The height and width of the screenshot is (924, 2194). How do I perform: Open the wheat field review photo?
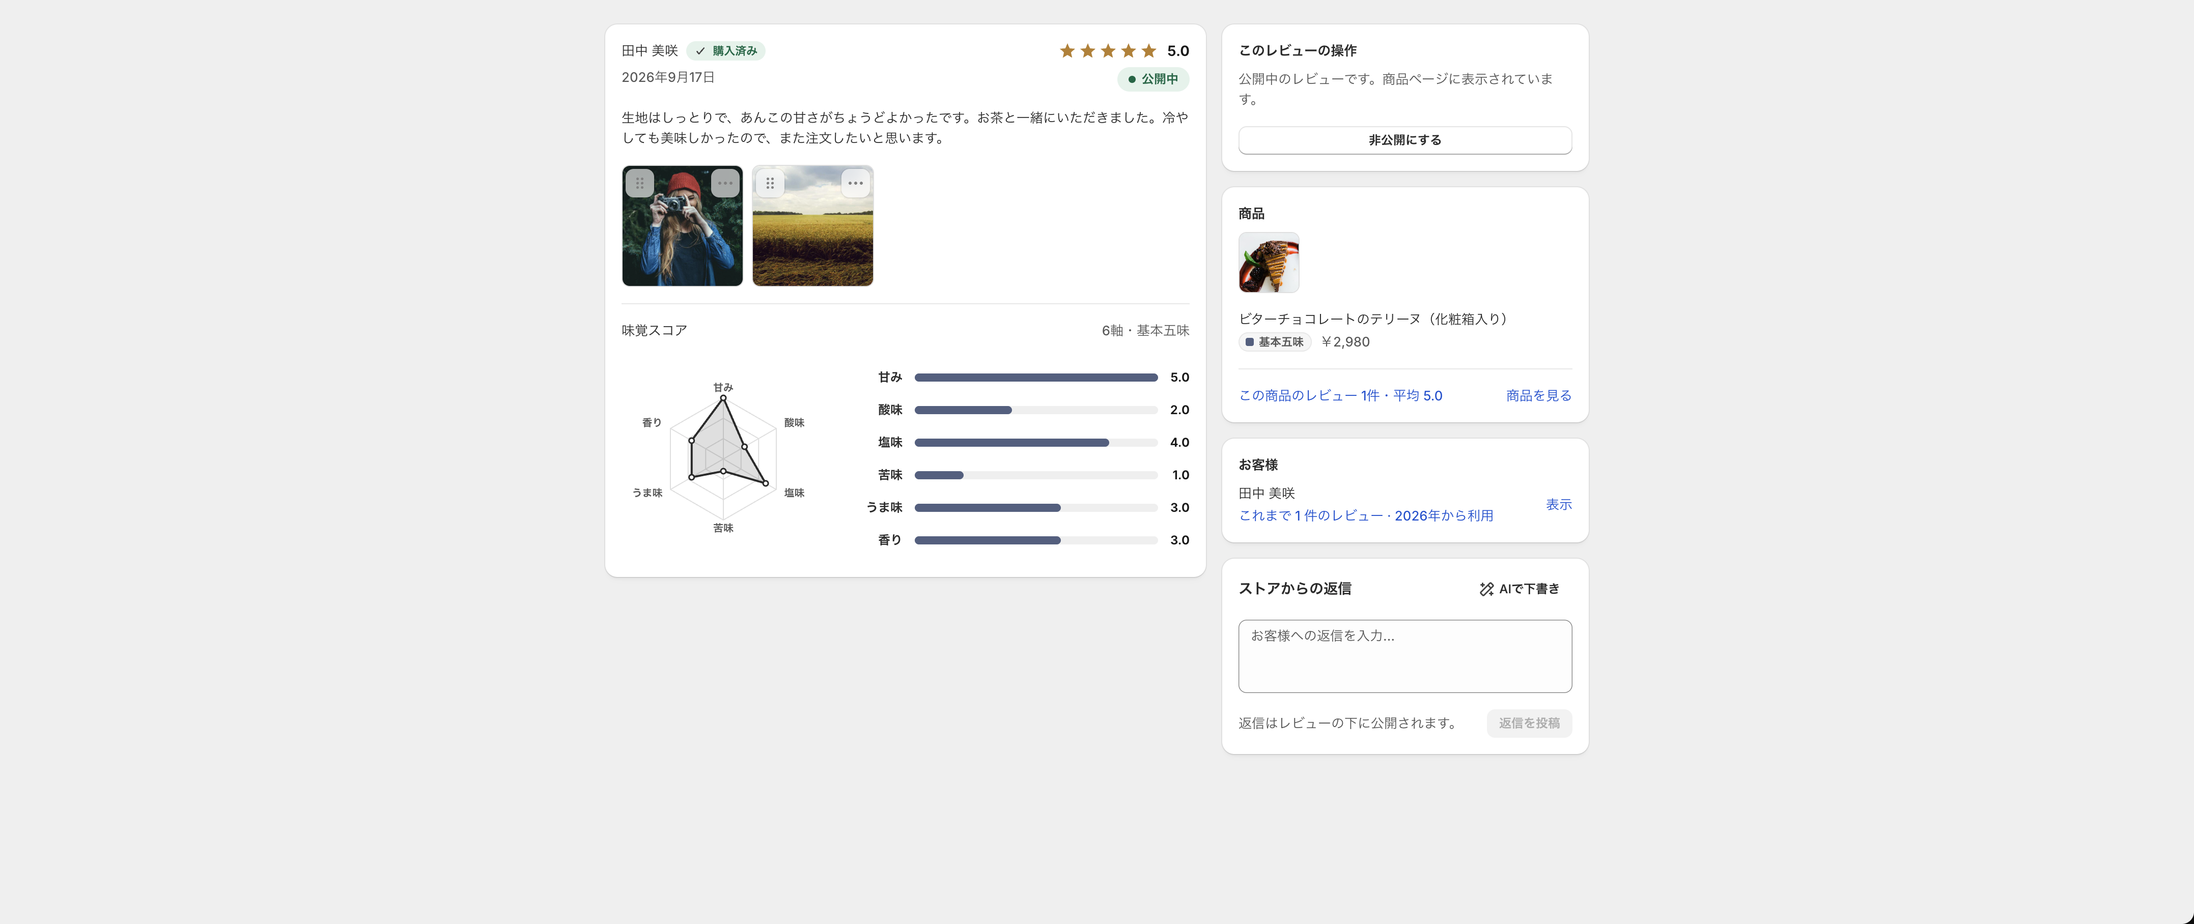point(812,226)
